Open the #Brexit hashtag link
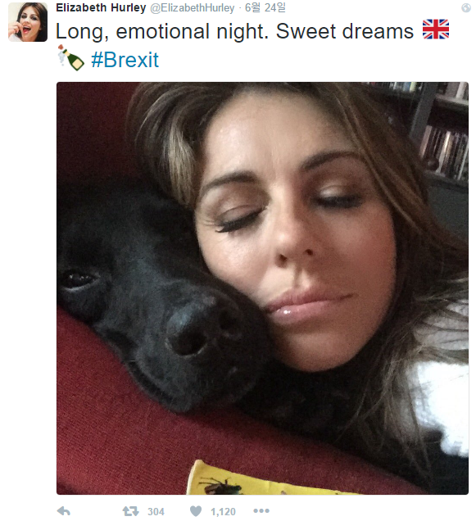This screenshot has width=476, height=521. click(125, 60)
